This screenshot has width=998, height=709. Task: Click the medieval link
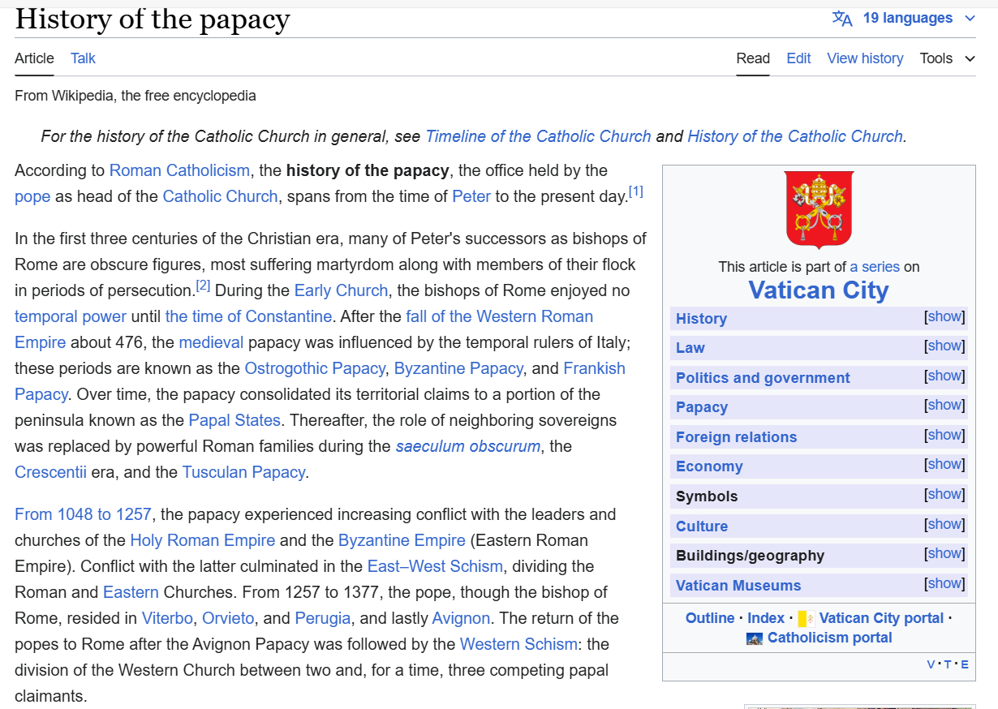coord(211,342)
